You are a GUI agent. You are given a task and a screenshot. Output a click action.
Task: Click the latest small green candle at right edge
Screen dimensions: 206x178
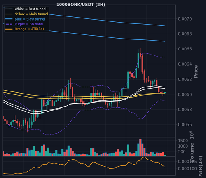(x=165, y=93)
